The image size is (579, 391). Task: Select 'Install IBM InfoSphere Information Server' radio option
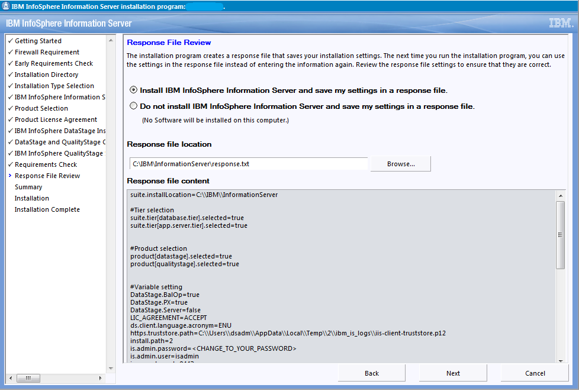point(133,90)
